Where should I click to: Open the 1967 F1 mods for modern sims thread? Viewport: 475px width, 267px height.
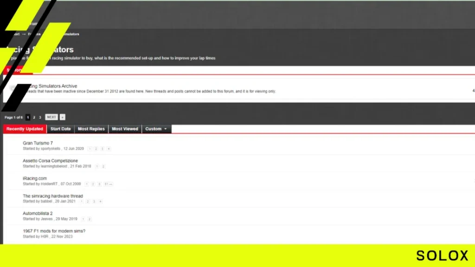coord(54,231)
